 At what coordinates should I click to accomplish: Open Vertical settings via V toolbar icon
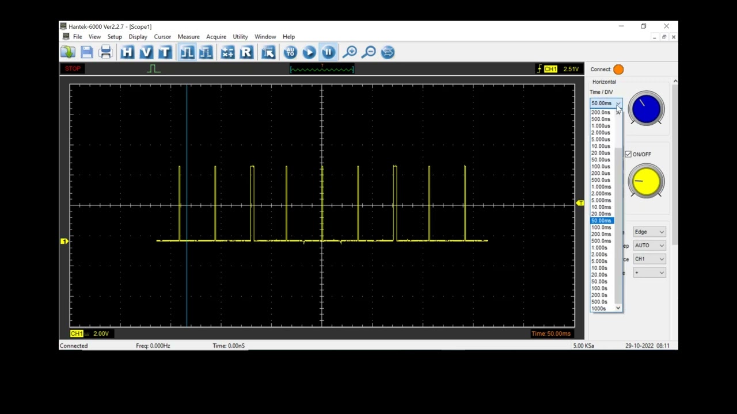[x=146, y=52]
